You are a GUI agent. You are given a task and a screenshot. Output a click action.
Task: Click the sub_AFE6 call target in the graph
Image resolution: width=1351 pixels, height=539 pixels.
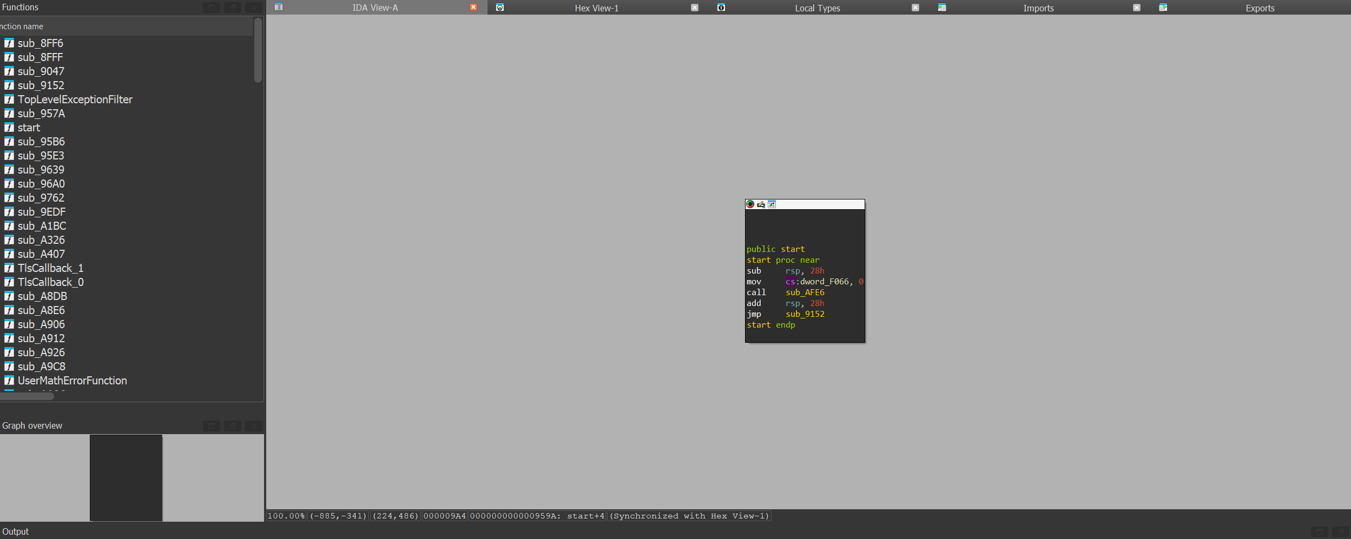pyautogui.click(x=805, y=292)
